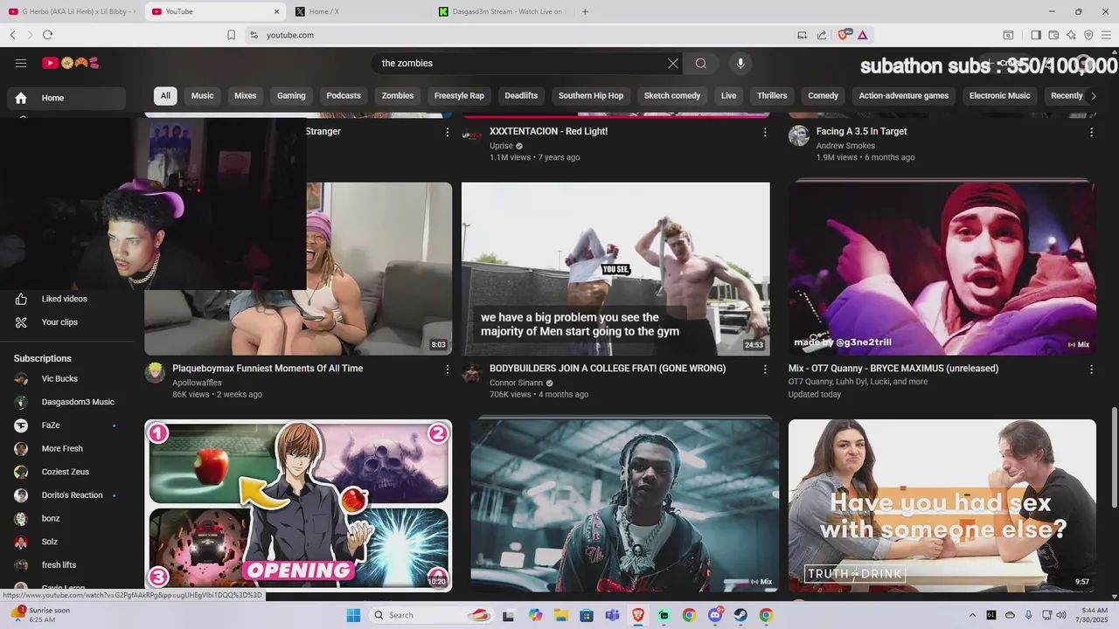Focus the browser address bar youtube.com
The width and height of the screenshot is (1119, 629).
click(x=525, y=35)
